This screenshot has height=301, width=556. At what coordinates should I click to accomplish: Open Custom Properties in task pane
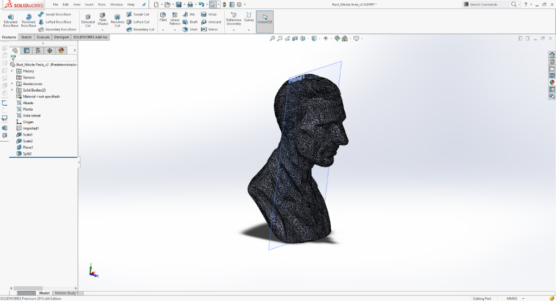552,89
